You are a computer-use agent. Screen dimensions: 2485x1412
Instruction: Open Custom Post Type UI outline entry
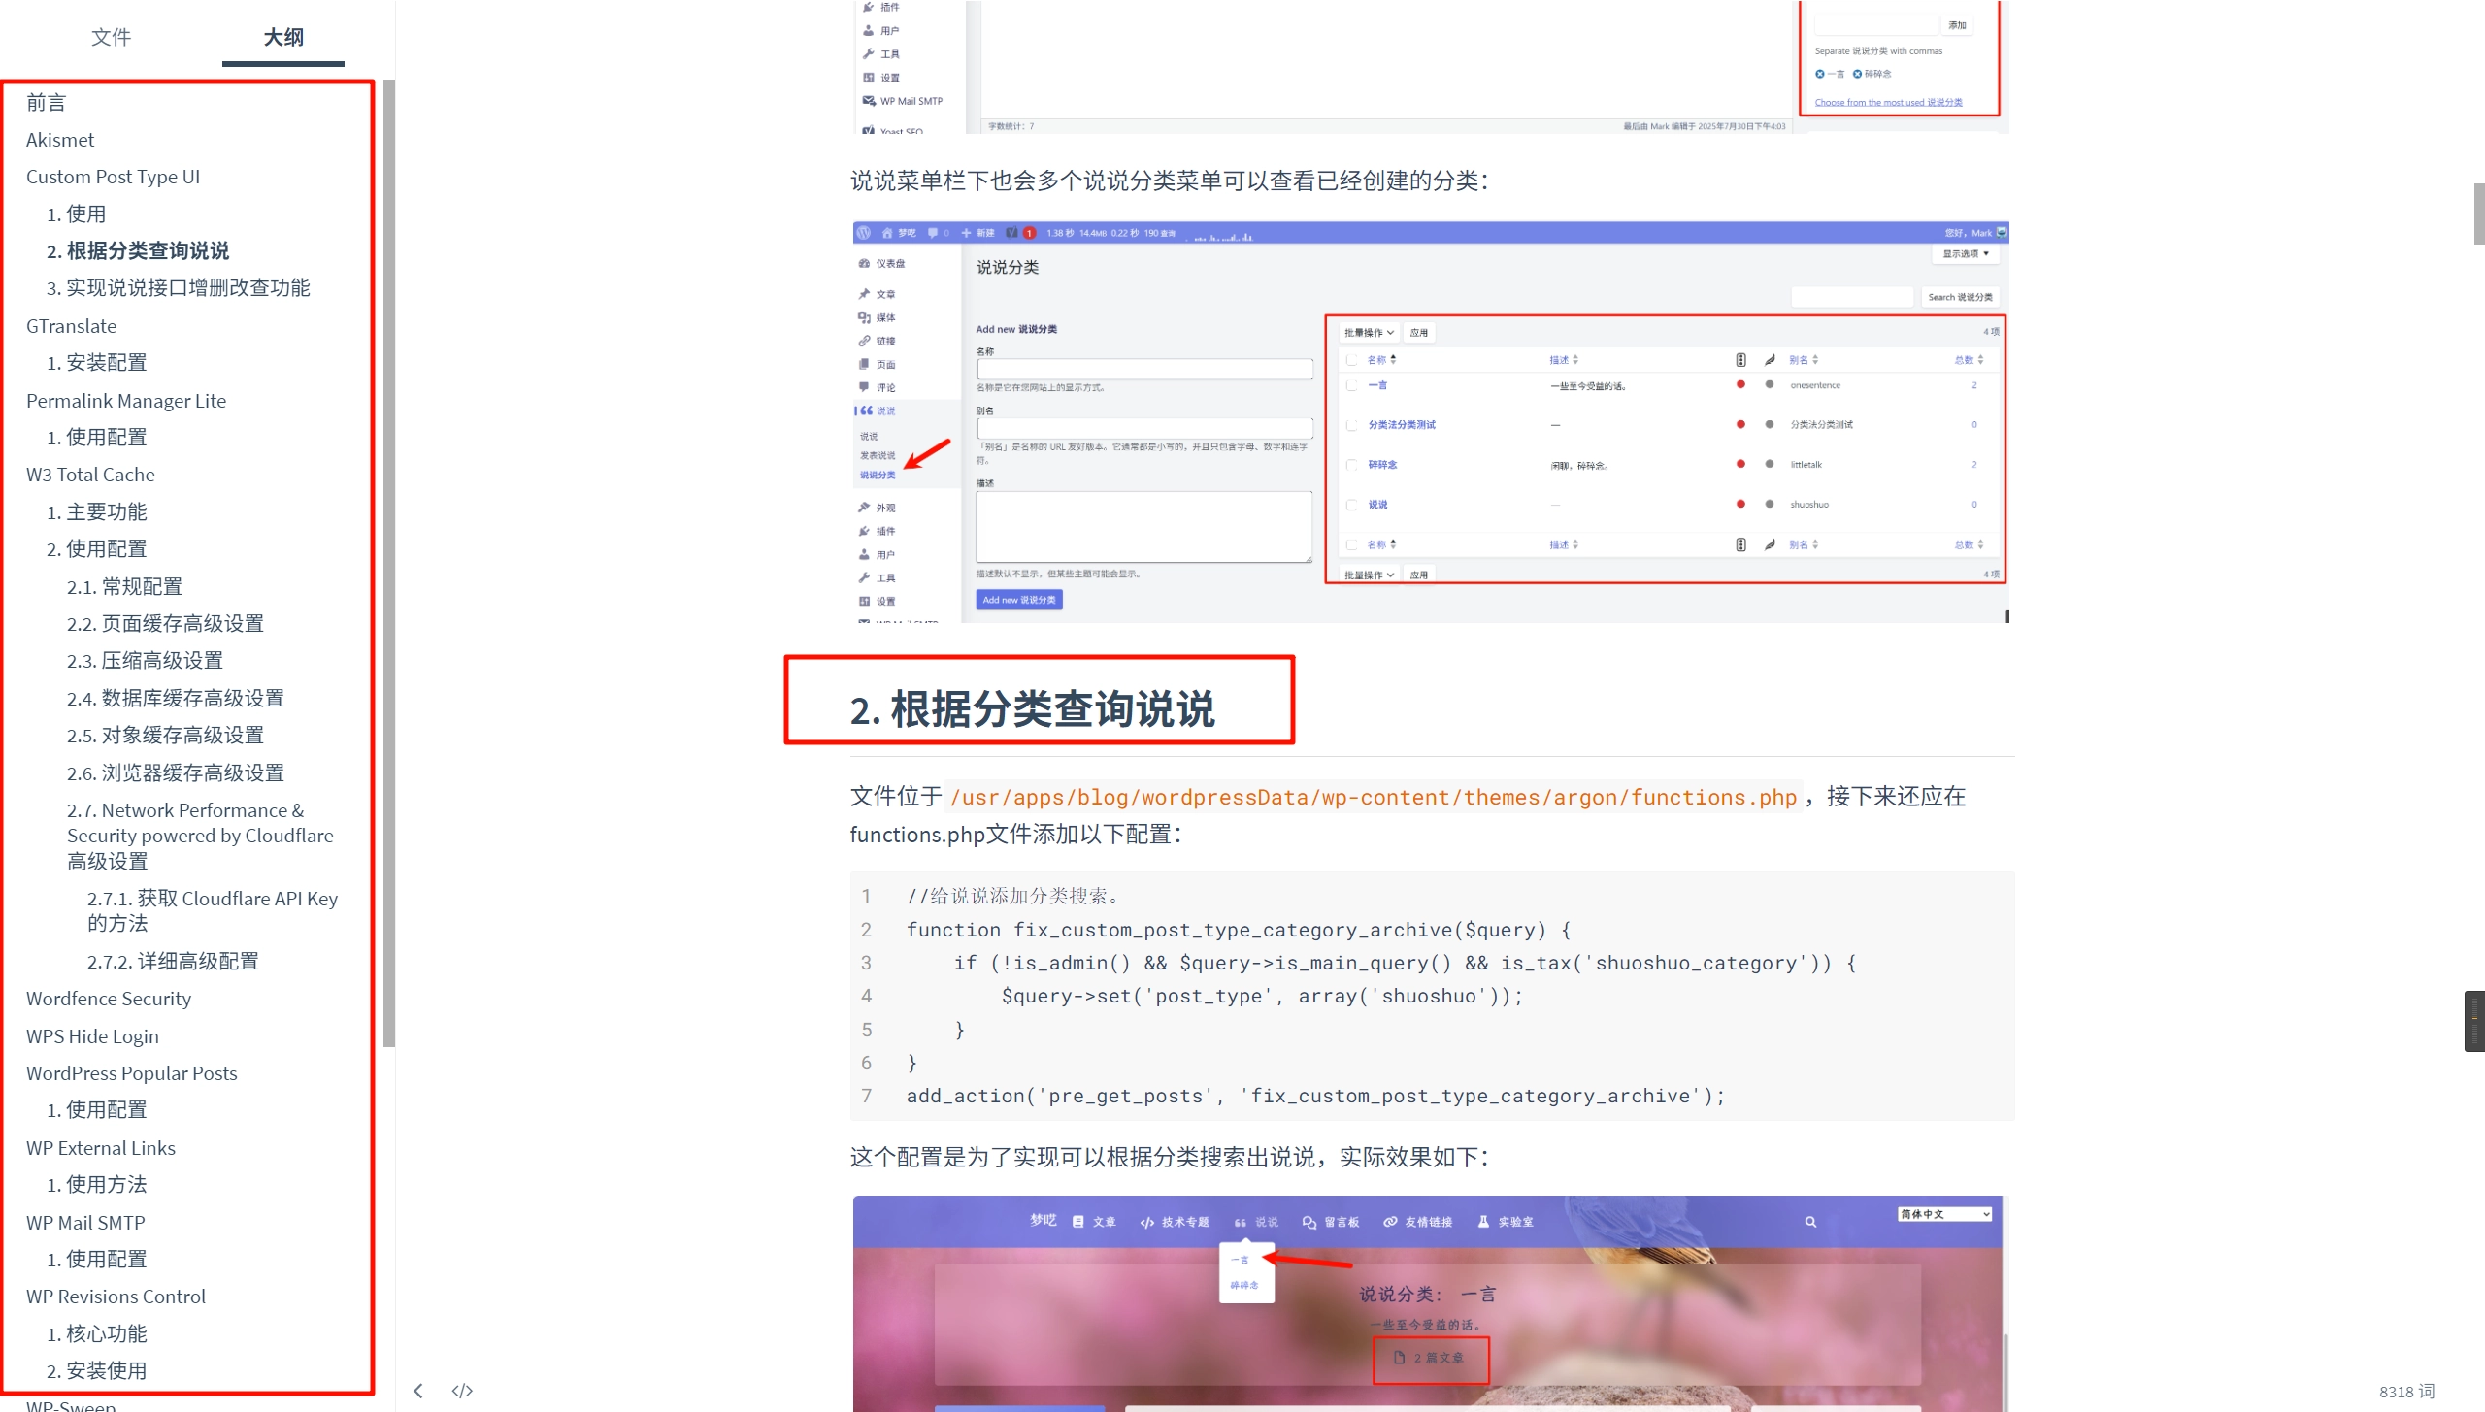(113, 177)
